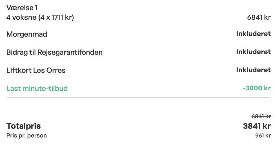Viewport: 275px width, 144px height.
Task: Open Bidrag til Rejsegarantifonden line item
Action: (x=54, y=52)
